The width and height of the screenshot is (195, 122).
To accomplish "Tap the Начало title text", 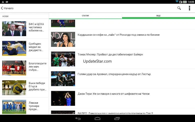I will (x=9, y=8).
